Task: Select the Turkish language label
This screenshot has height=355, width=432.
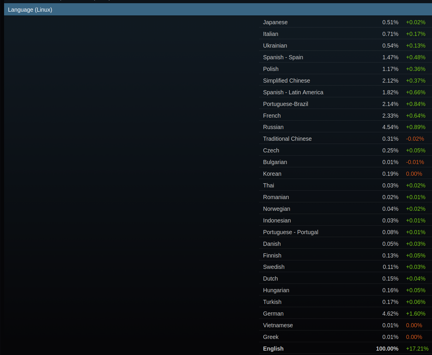Action: pos(272,302)
